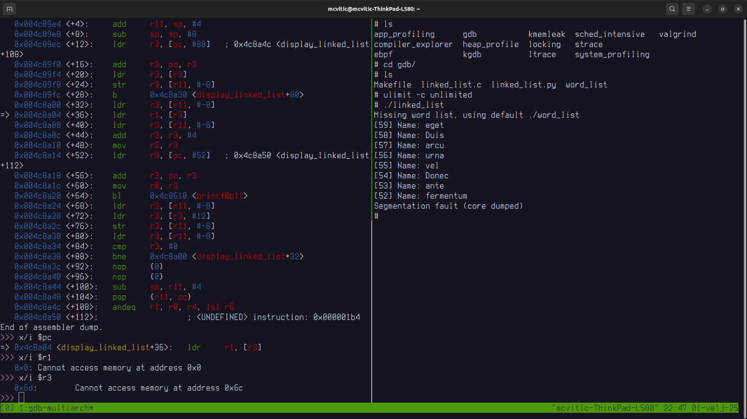The height and width of the screenshot is (419, 747).
Task: Click the End of assembler dump line
Action: 51,328
